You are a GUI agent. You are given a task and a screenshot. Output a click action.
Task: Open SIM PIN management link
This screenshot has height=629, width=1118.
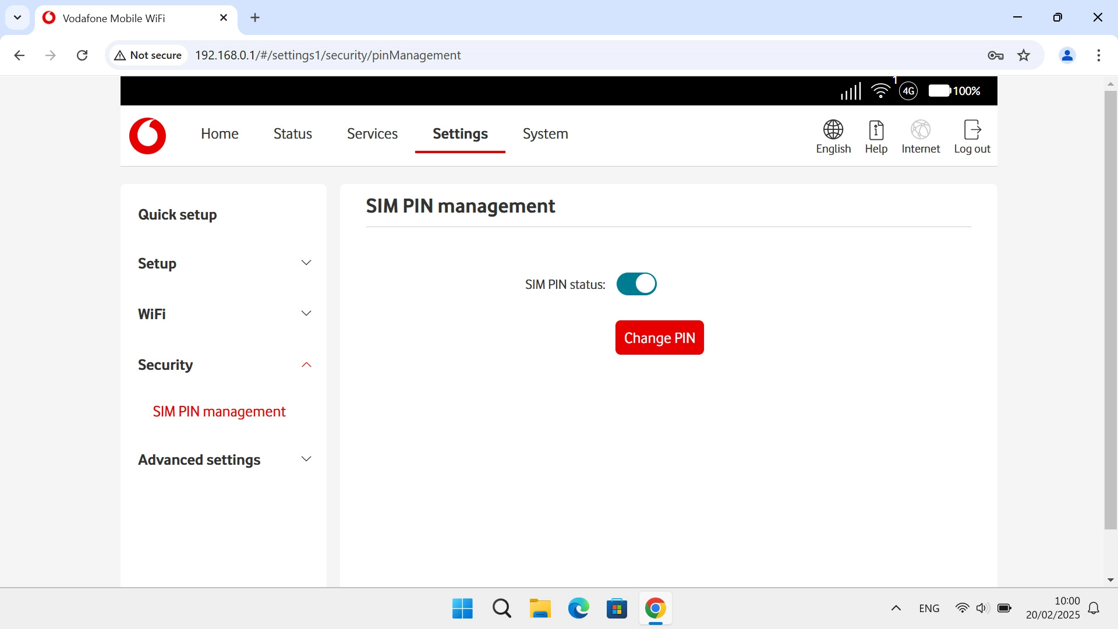pyautogui.click(x=219, y=412)
